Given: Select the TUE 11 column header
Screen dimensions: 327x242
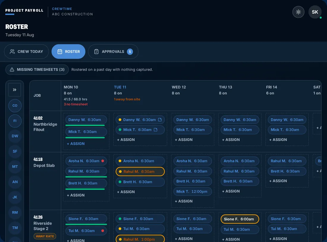Looking at the screenshot, I should 120,87.
